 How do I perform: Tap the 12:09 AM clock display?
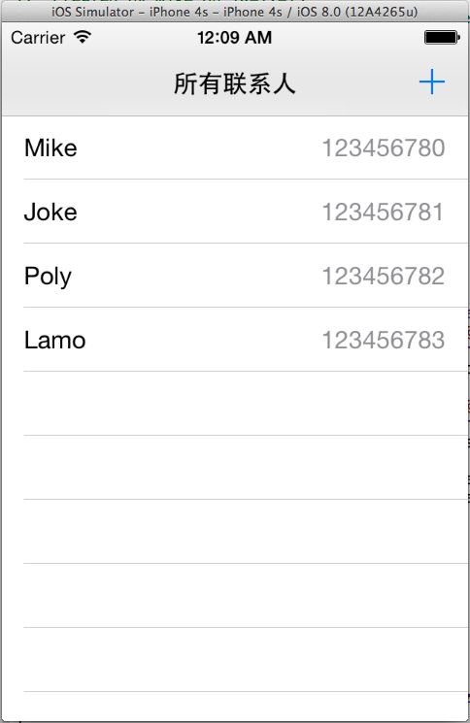[234, 37]
